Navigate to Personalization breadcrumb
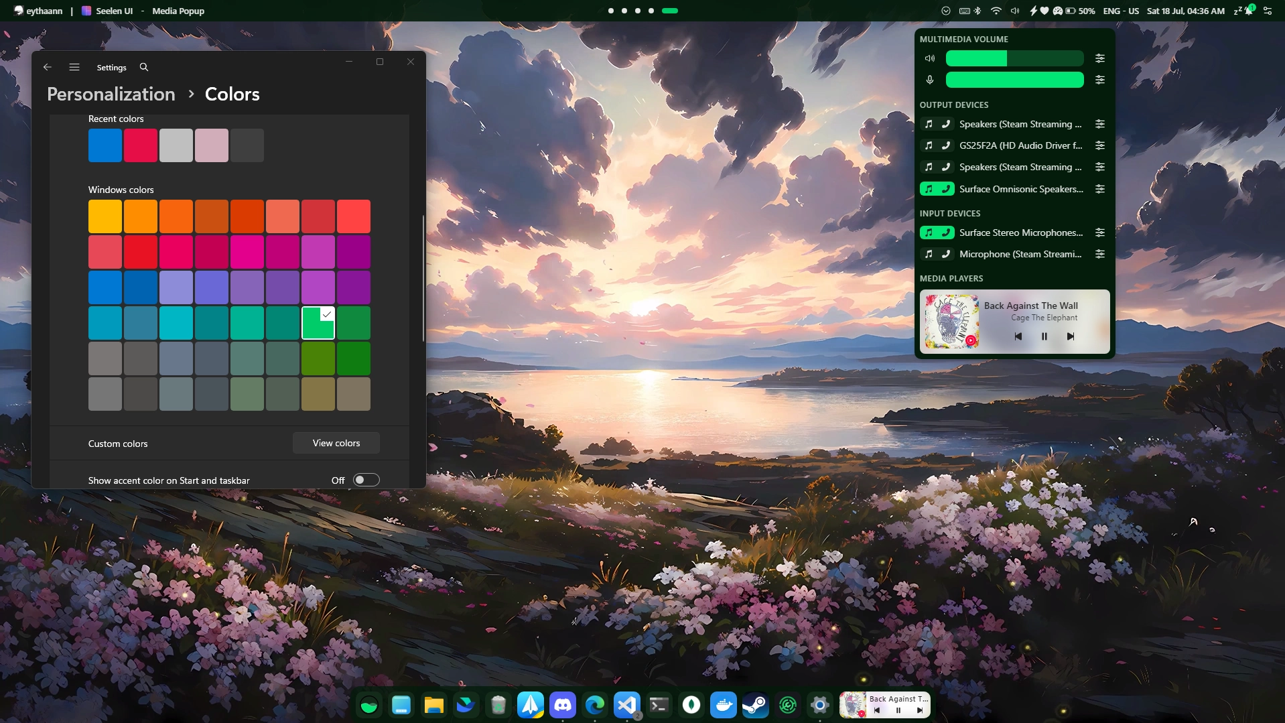This screenshot has height=723, width=1285. pyautogui.click(x=111, y=94)
